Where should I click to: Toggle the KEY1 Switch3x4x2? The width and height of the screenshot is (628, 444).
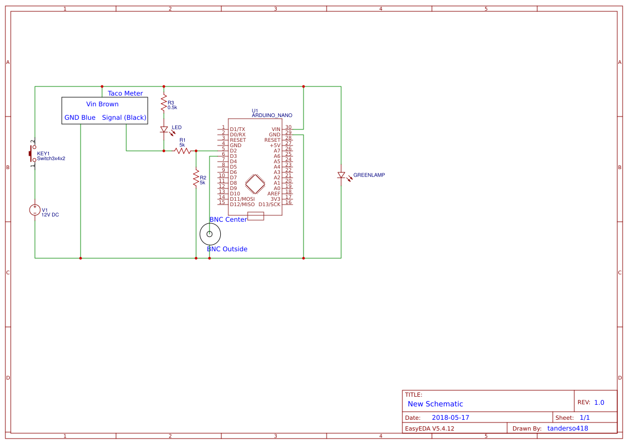point(31,154)
